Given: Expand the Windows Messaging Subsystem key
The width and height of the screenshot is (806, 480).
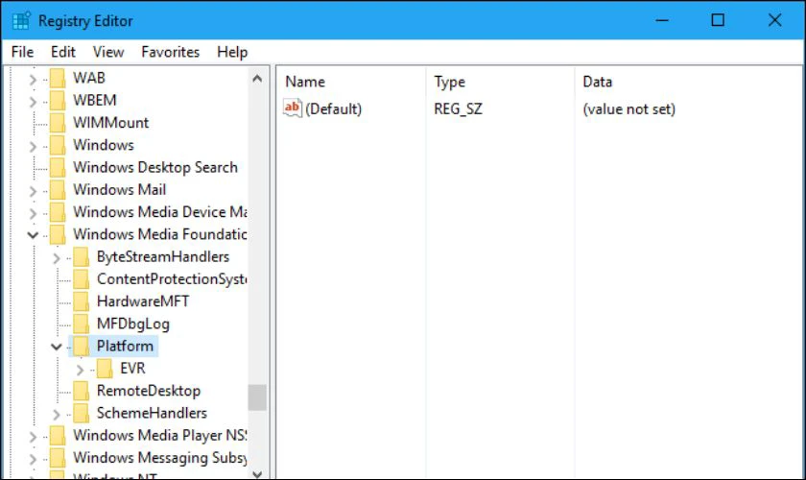Looking at the screenshot, I should (x=33, y=458).
